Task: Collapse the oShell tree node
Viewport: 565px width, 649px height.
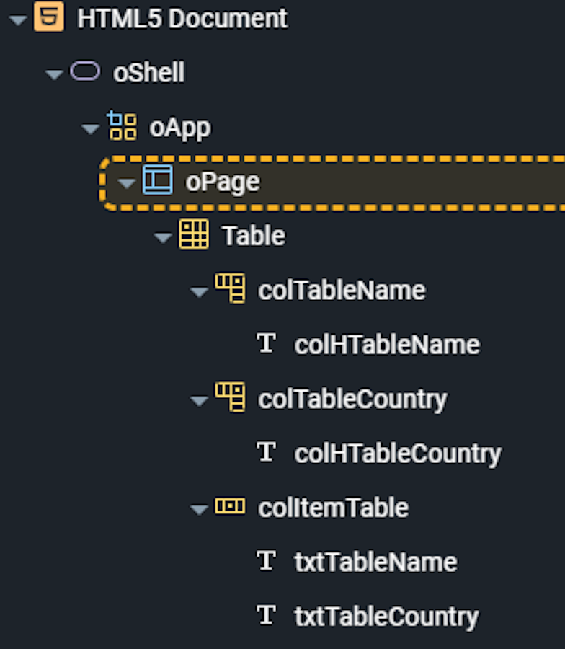Action: click(x=54, y=74)
